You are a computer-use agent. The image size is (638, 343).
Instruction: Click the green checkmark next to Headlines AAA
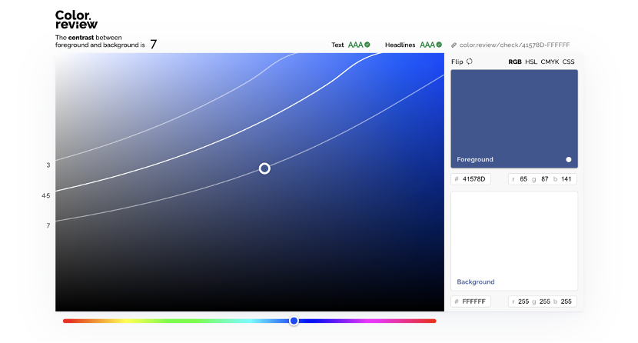pos(442,45)
